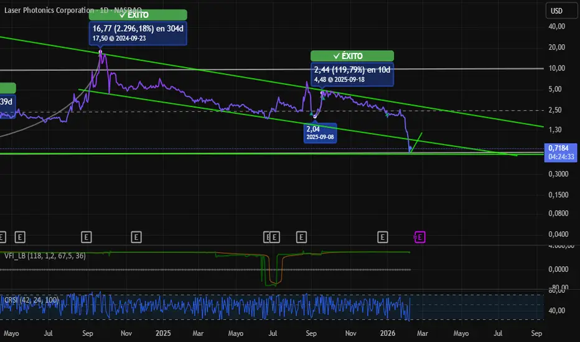The image size is (580, 342).
Task: Click the earnings E marker near Sep 2025
Action: (x=302, y=236)
